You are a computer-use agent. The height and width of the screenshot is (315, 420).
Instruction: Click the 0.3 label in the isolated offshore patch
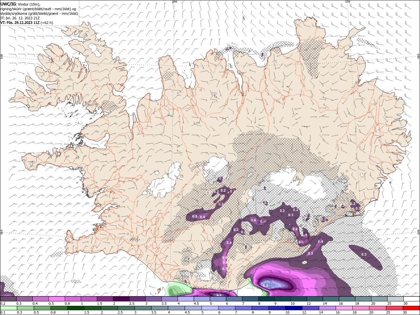coord(364,254)
